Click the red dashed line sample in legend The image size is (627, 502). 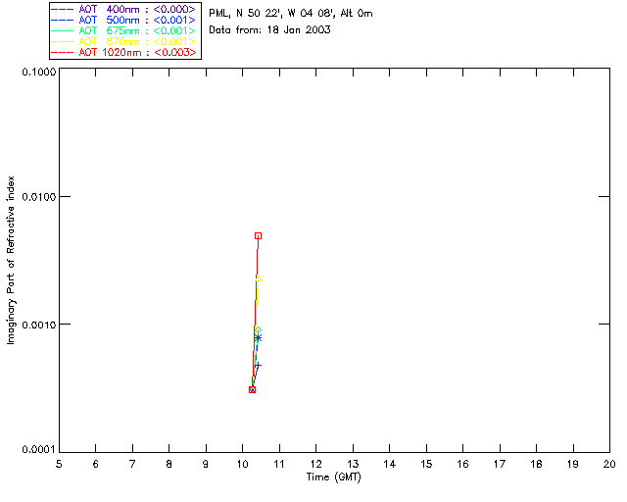[x=63, y=52]
